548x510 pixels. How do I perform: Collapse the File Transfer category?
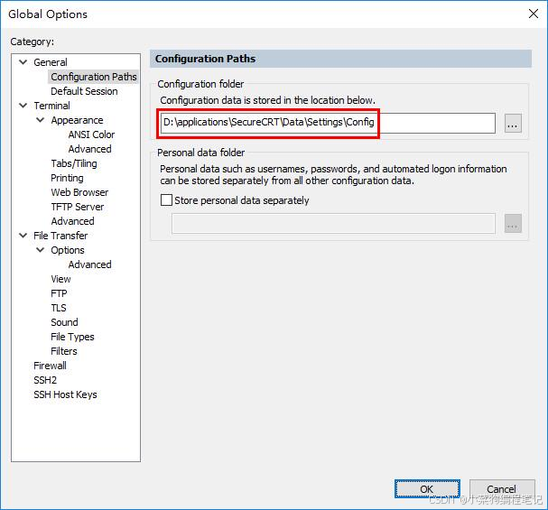(x=23, y=236)
